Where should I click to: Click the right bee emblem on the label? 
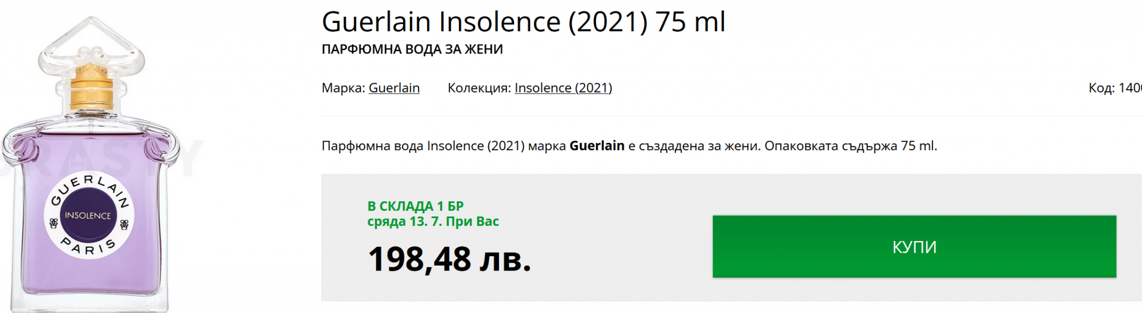coord(124,224)
